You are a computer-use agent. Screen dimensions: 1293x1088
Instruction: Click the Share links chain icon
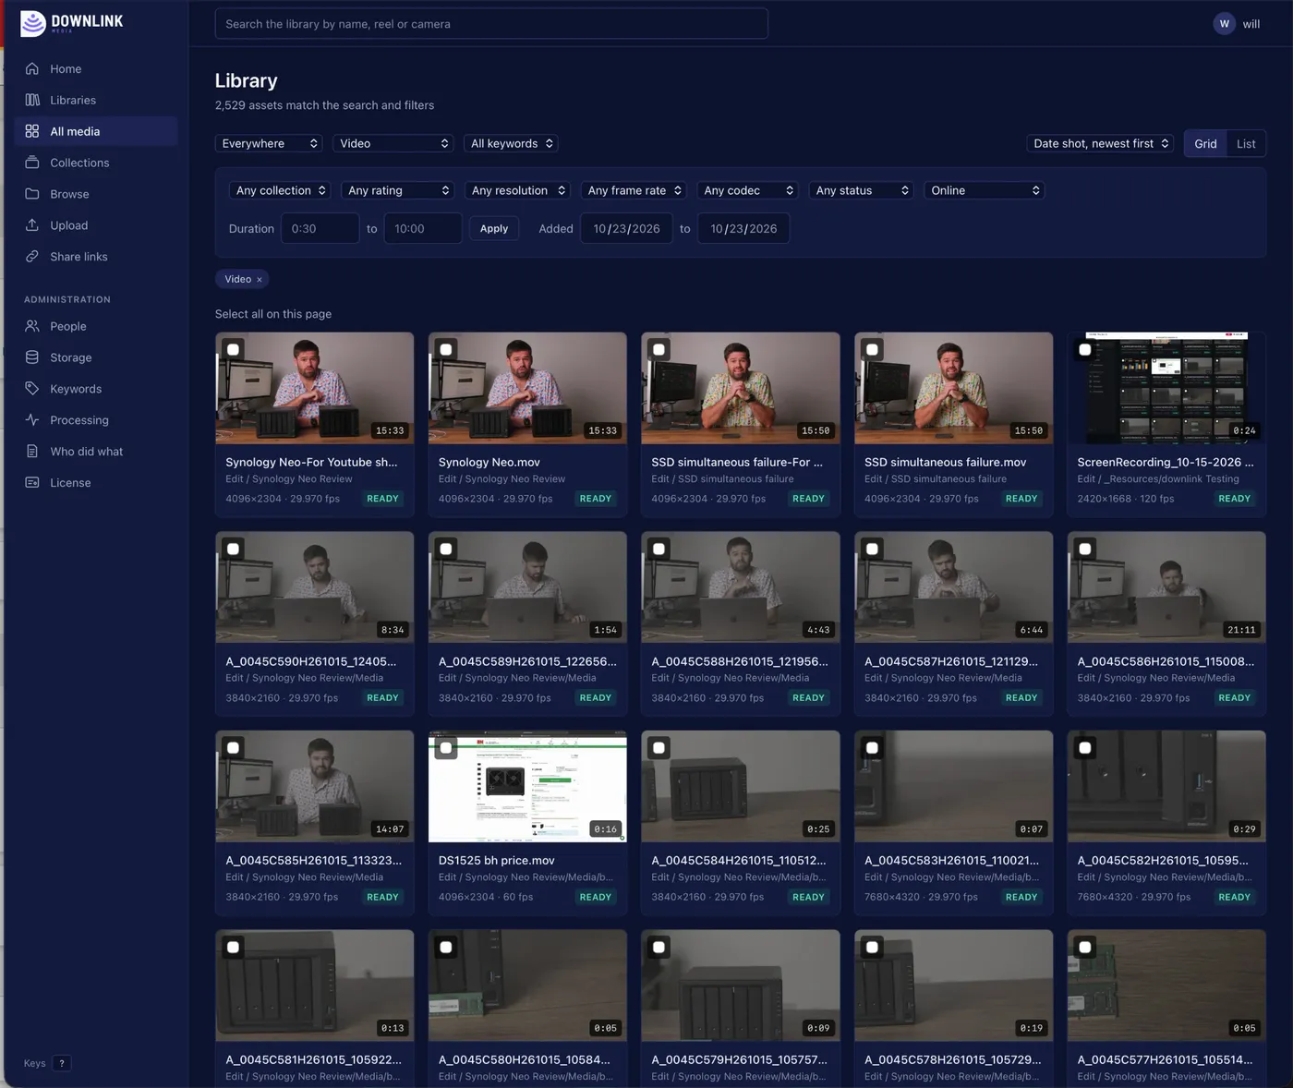(x=32, y=257)
